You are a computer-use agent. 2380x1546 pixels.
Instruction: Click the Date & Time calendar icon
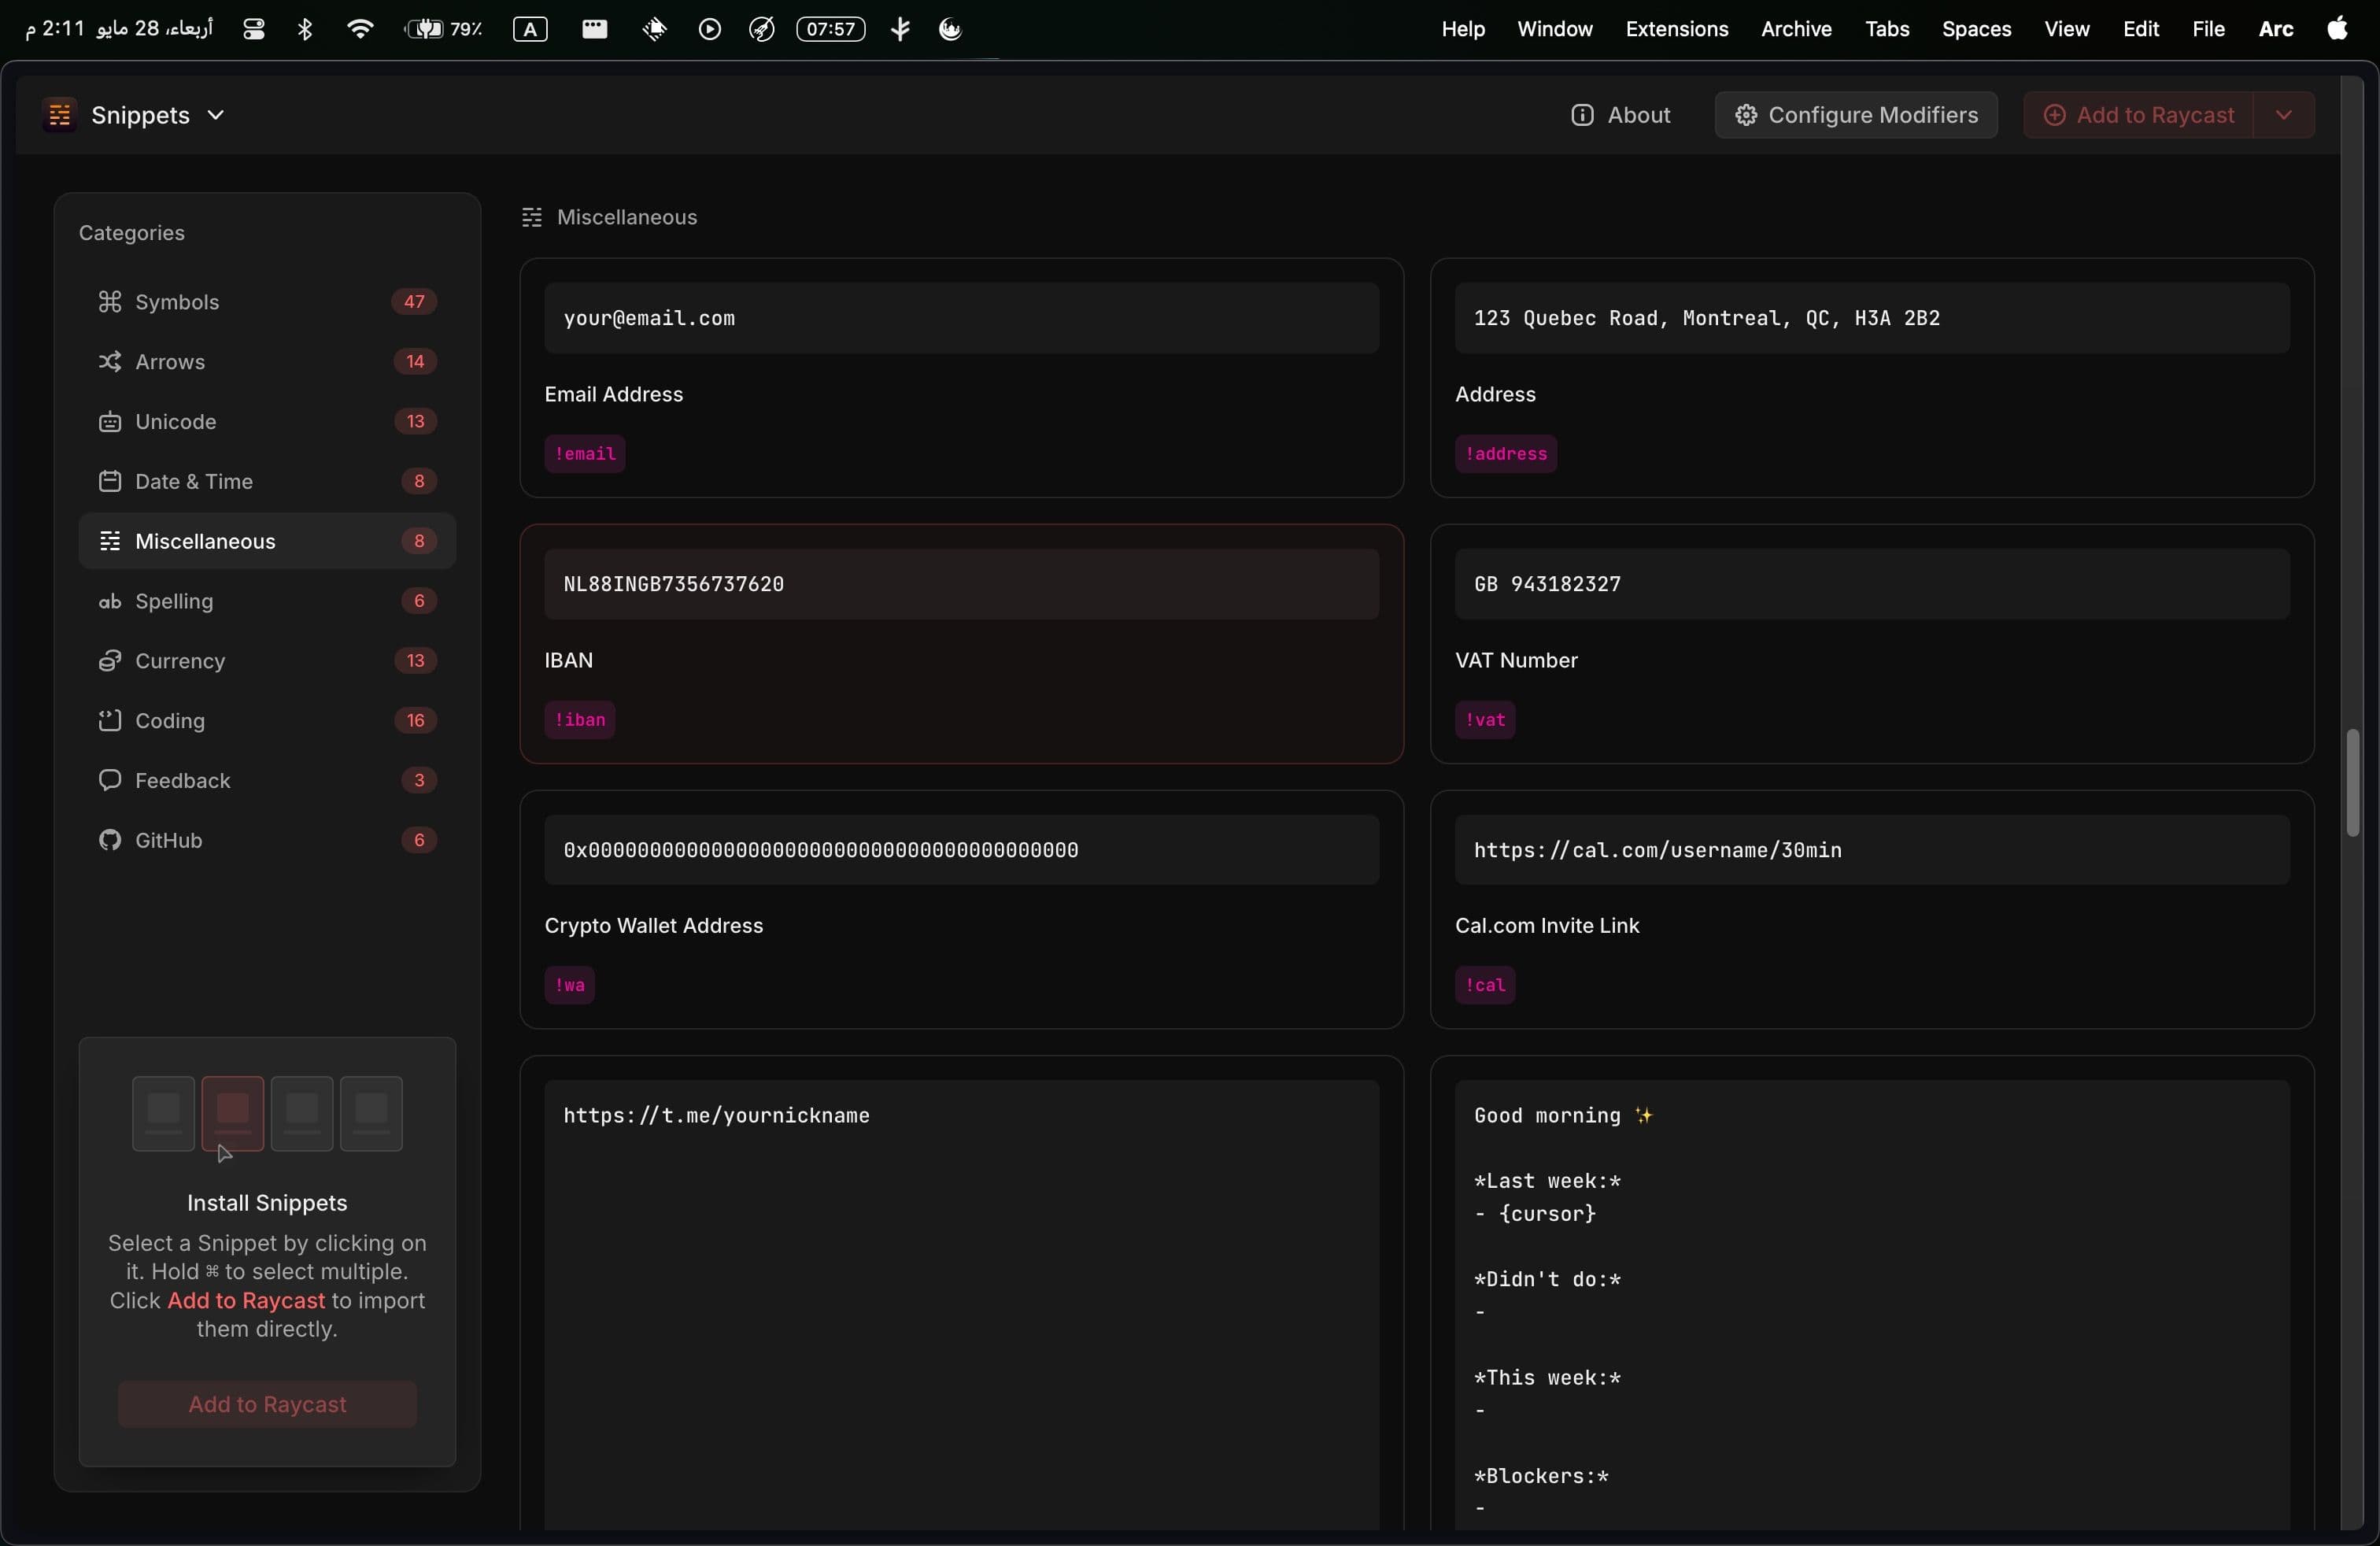(109, 481)
